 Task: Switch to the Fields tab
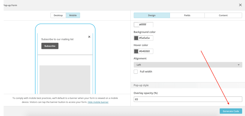pos(187,15)
